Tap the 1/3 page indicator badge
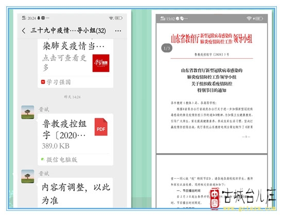Viewport: 283px width, 217px height. coord(167,48)
